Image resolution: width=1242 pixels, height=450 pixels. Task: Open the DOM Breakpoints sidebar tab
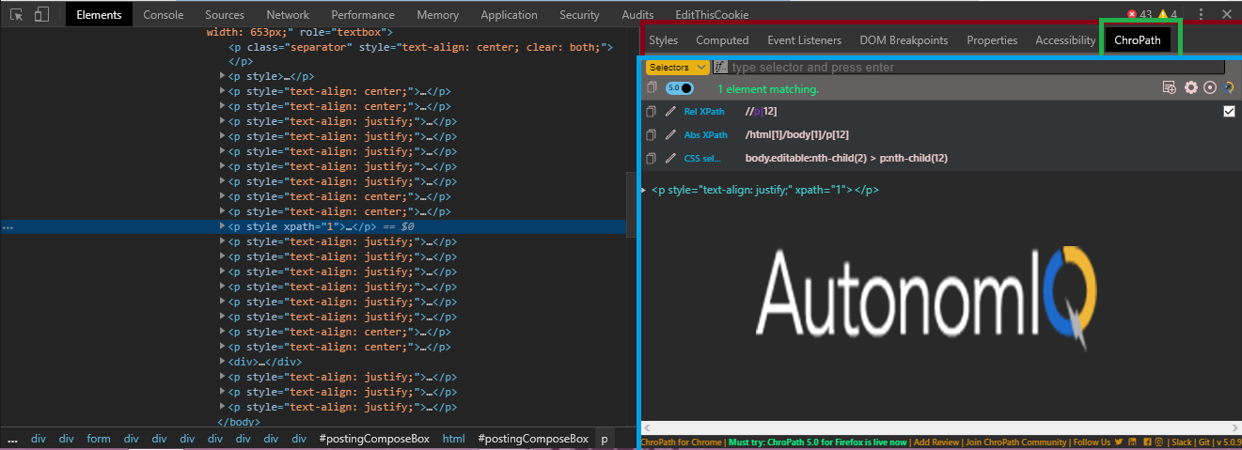904,40
